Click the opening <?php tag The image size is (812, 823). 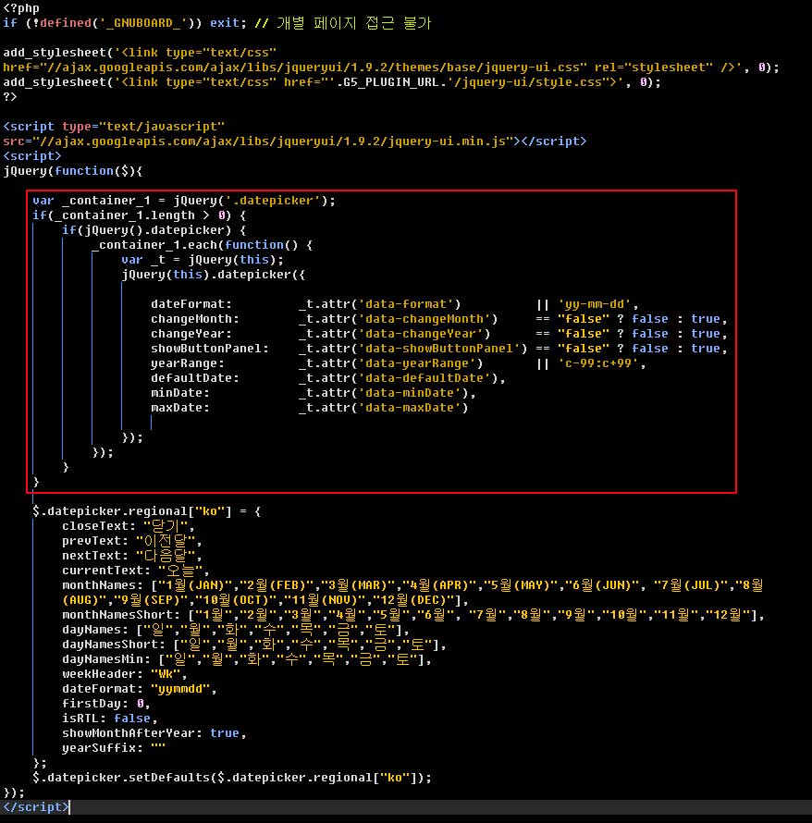pyautogui.click(x=20, y=8)
